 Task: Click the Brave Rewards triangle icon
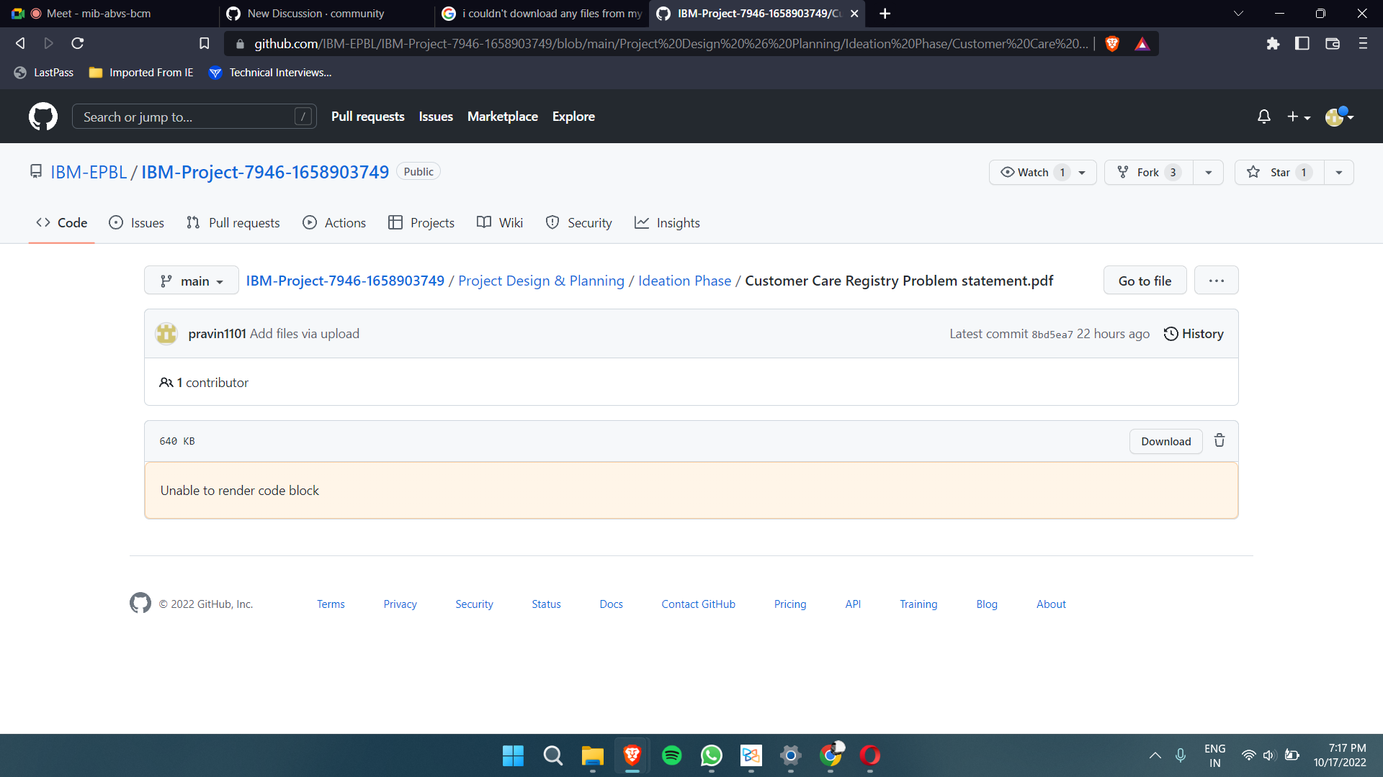pos(1142,44)
